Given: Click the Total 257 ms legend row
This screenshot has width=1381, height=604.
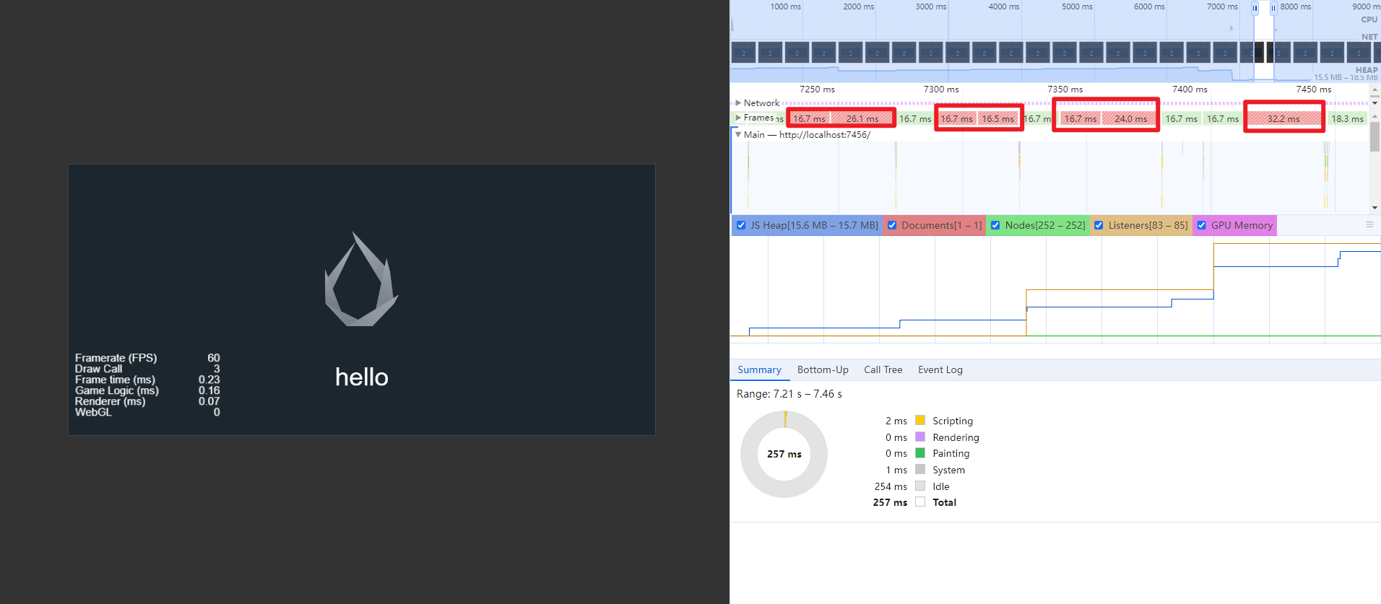Looking at the screenshot, I should [914, 502].
